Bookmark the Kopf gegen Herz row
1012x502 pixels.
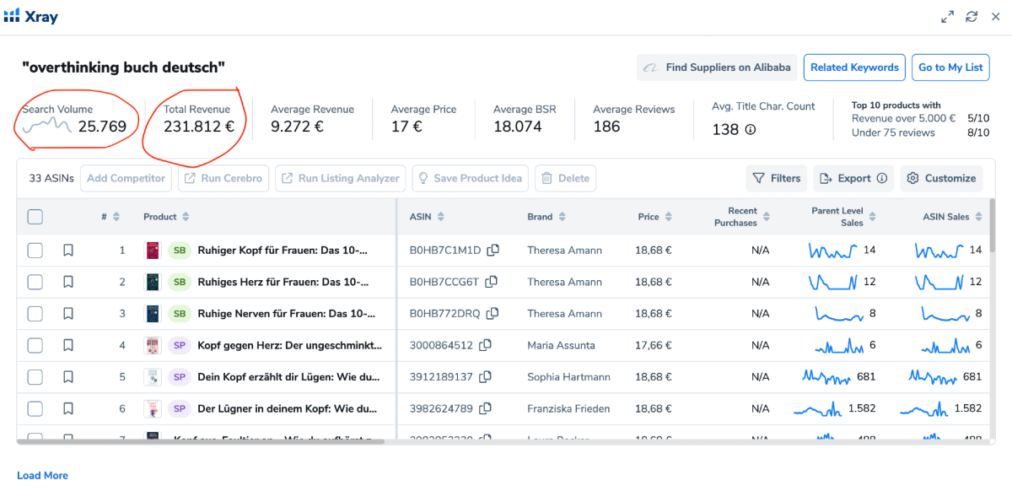coord(68,345)
